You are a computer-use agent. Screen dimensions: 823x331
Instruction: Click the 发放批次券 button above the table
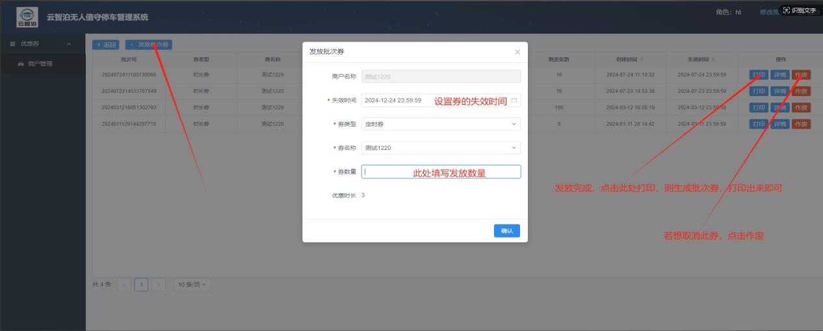pos(149,45)
